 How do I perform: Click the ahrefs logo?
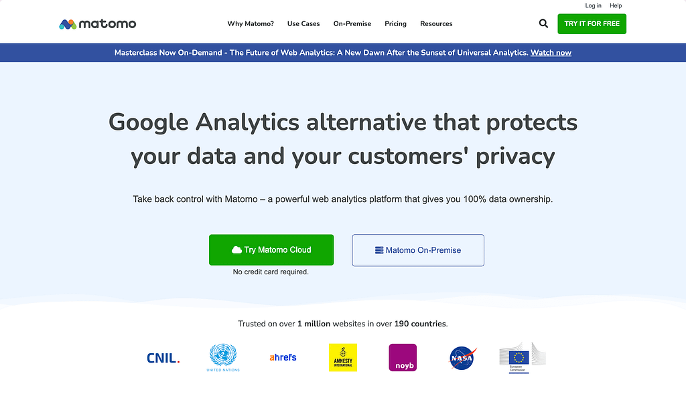[283, 357]
